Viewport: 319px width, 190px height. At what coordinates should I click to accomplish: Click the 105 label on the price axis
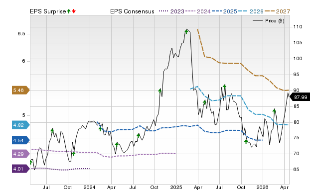[298, 43]
